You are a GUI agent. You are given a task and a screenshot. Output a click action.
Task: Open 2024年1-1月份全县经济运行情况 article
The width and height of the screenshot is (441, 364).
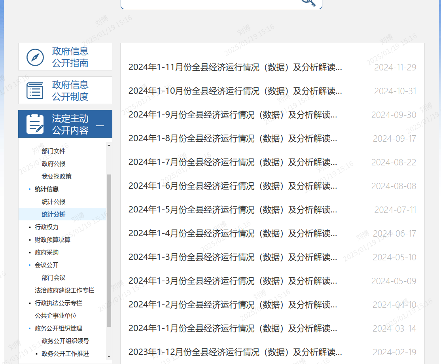pos(233,328)
